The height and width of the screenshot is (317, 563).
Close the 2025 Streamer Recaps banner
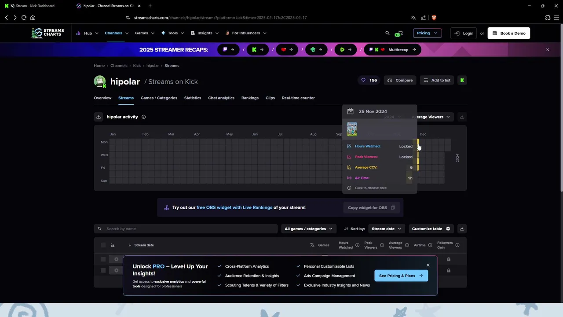[548, 50]
